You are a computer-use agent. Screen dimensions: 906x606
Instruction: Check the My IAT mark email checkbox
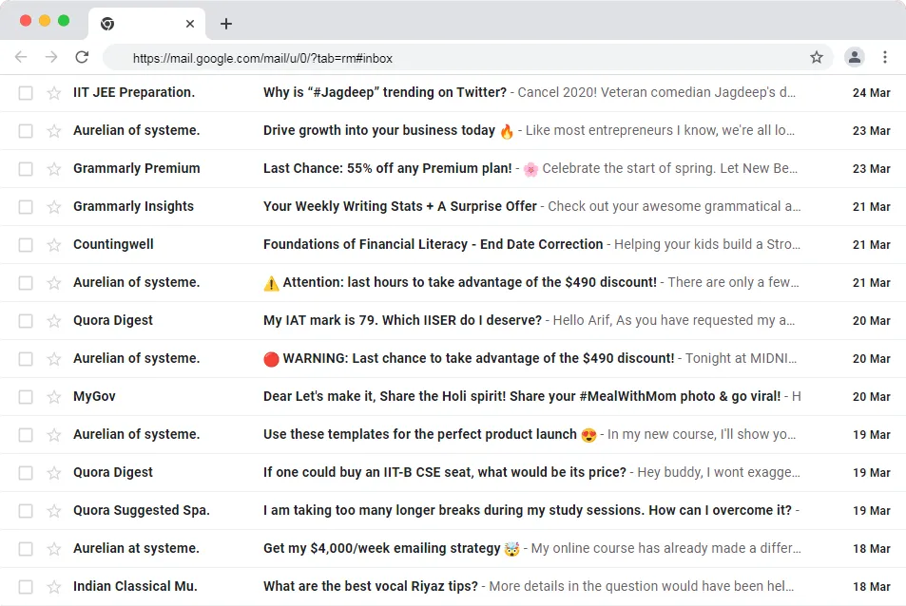[x=26, y=321]
